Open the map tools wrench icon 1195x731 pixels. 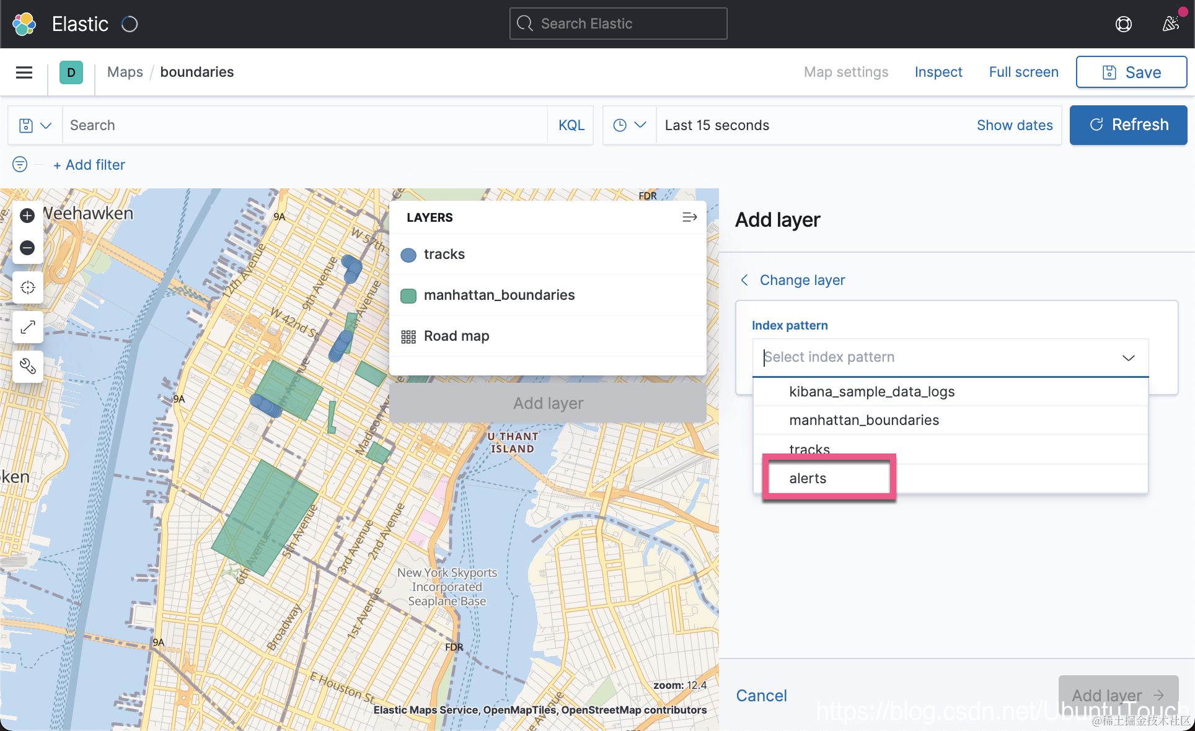click(27, 366)
